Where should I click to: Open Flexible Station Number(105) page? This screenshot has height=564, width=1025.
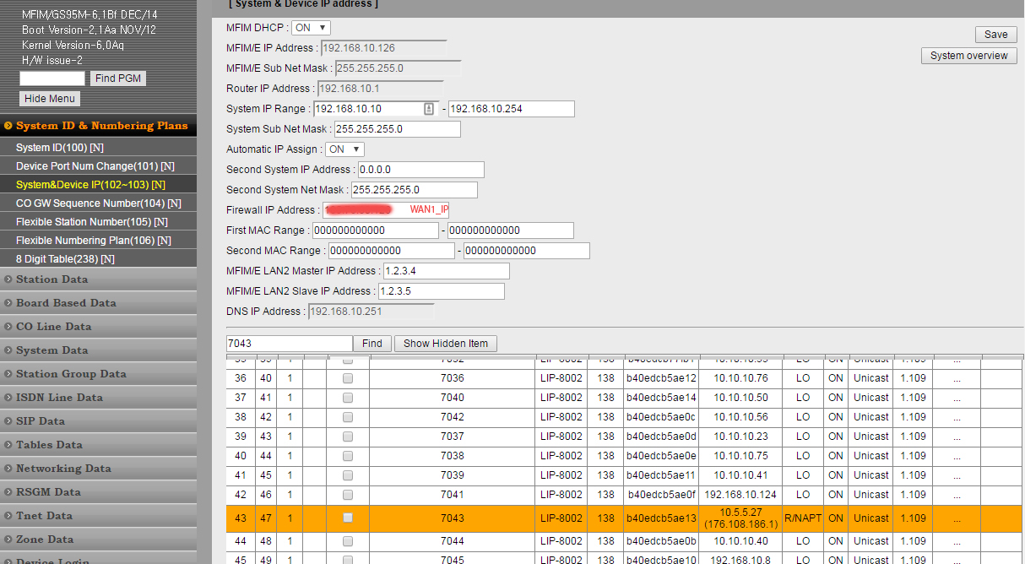pos(91,222)
